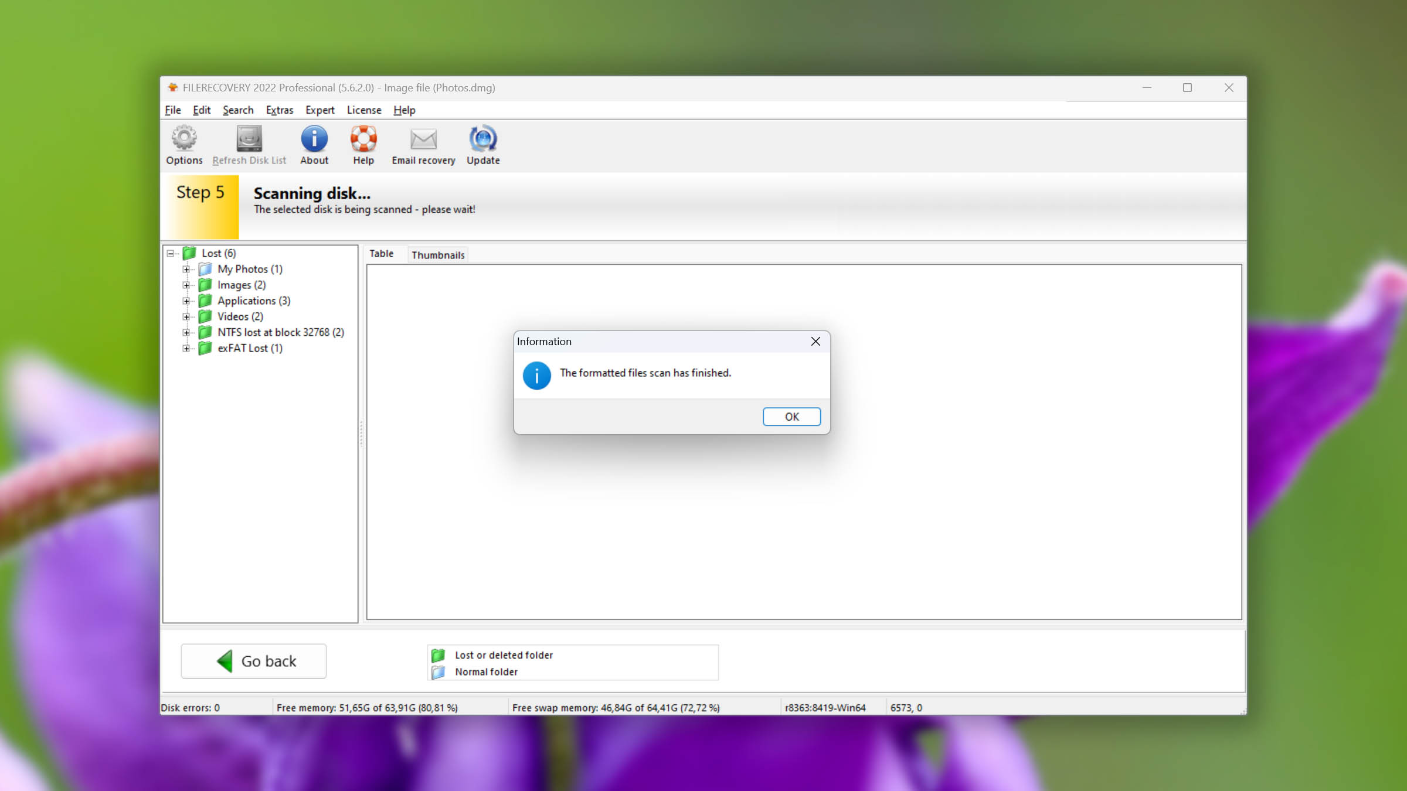
Task: Click the Go back button
Action: tap(254, 661)
